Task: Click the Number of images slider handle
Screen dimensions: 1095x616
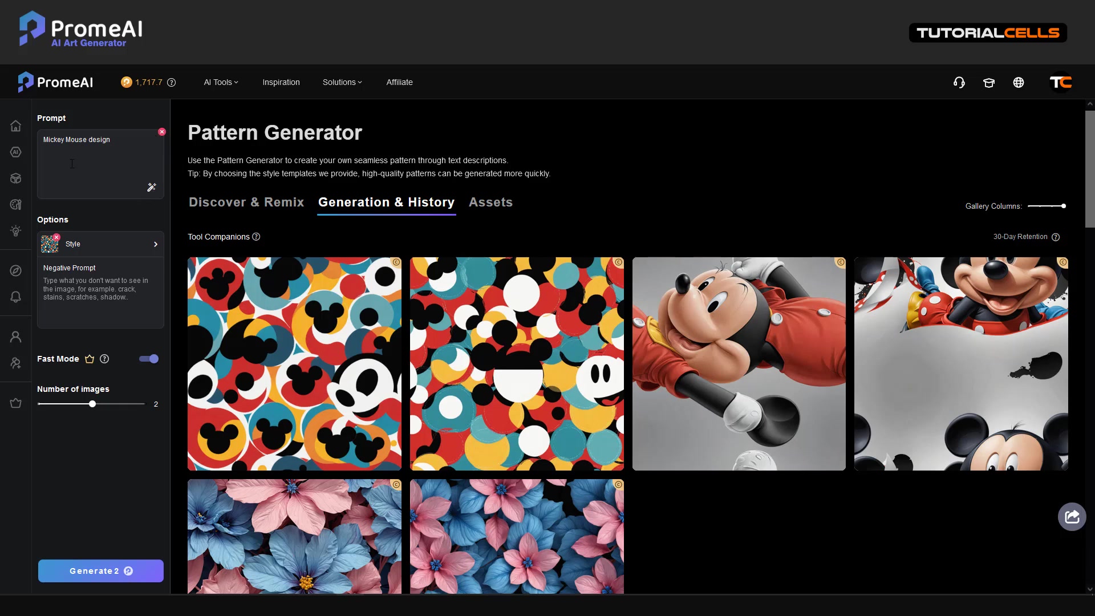Action: pyautogui.click(x=92, y=404)
